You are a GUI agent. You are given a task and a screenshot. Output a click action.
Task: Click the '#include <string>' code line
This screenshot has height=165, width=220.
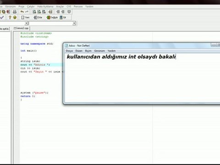(x=34, y=37)
